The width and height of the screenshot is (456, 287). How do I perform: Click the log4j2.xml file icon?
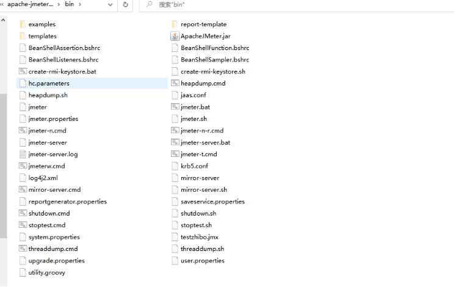[x=23, y=178]
